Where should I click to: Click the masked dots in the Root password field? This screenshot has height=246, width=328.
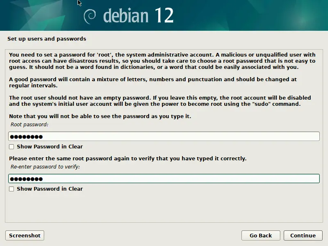pos(26,137)
